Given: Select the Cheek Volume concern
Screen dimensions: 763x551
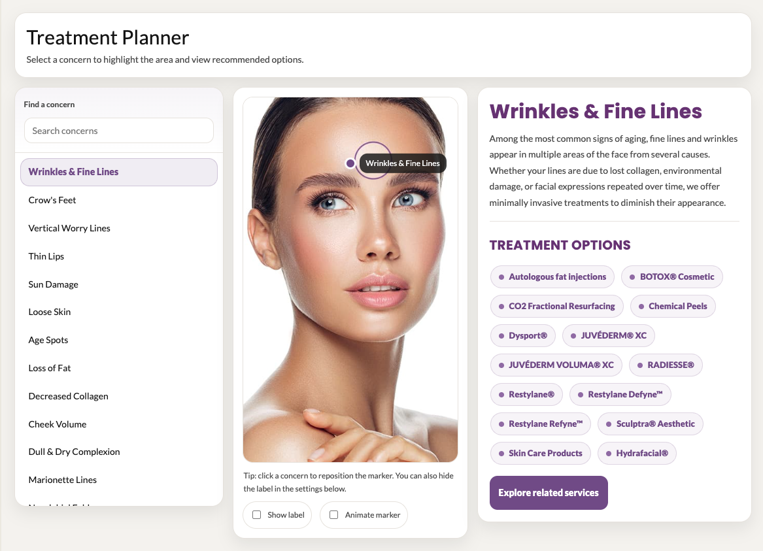Looking at the screenshot, I should 57,424.
